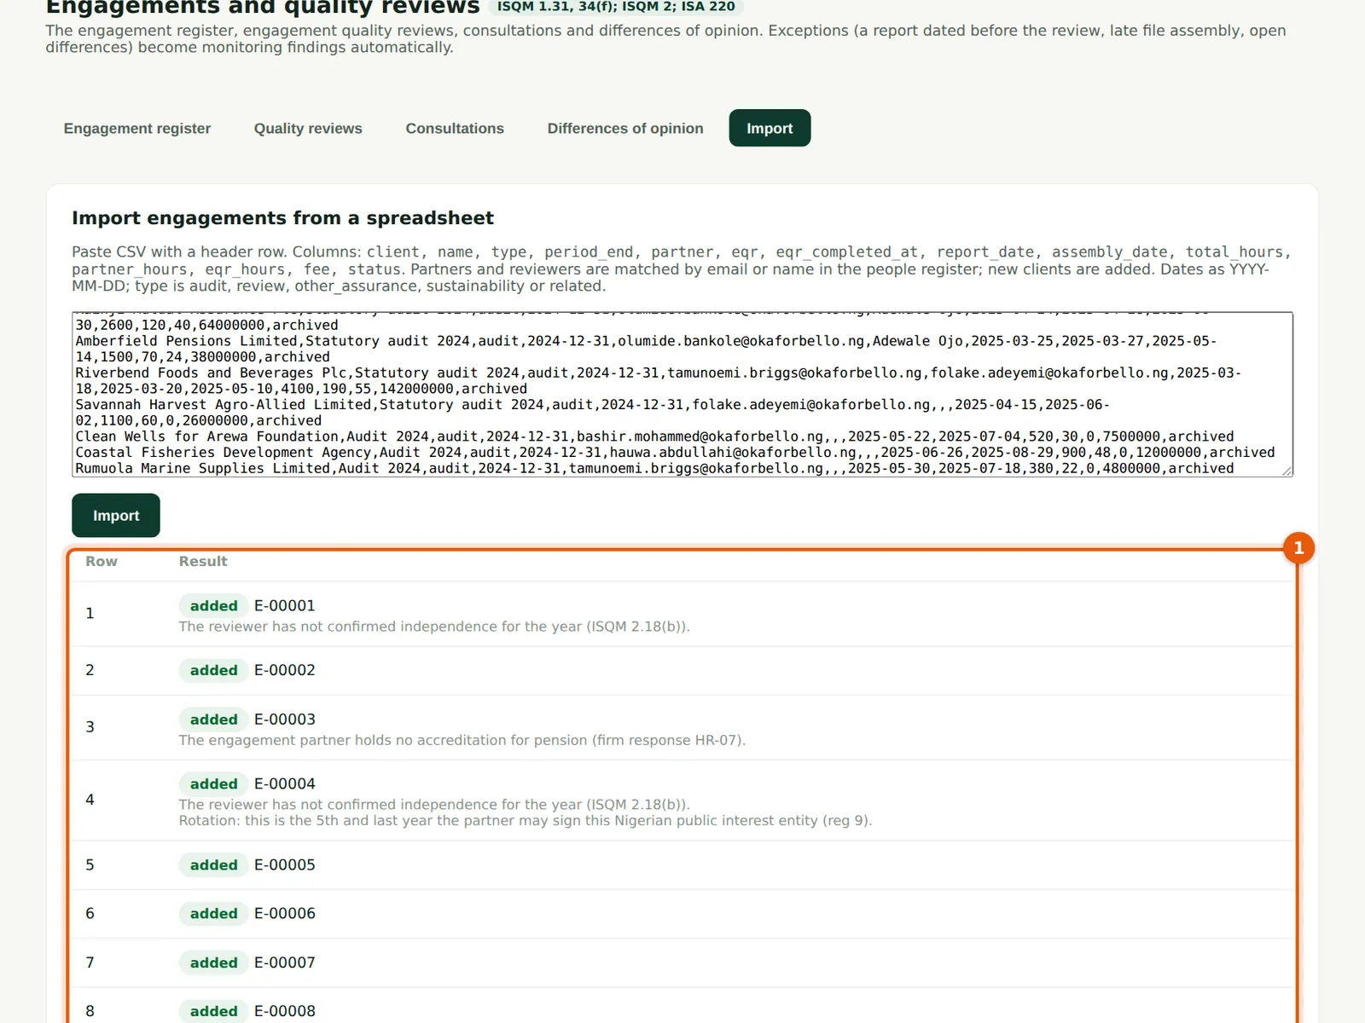Select the active Import tab
Screen dimensions: 1365x1023
point(770,128)
